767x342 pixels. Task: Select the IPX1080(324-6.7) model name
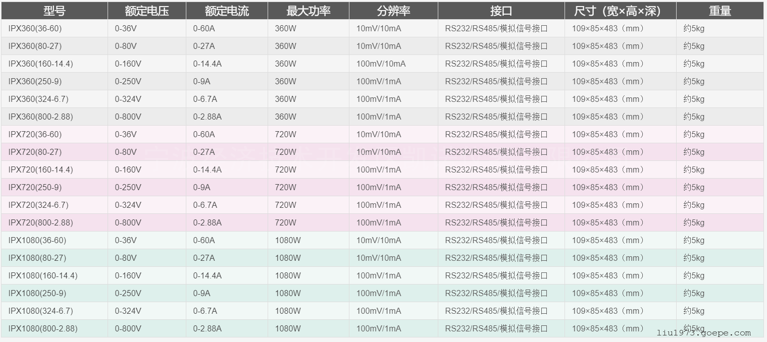tap(40, 311)
